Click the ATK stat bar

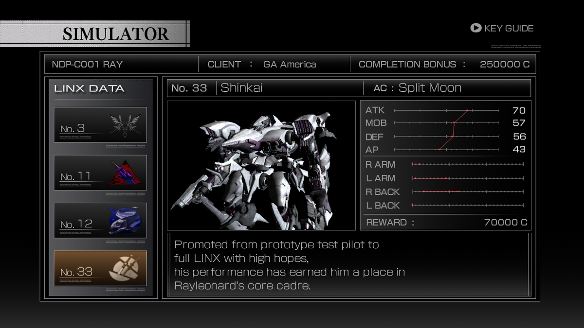click(447, 110)
